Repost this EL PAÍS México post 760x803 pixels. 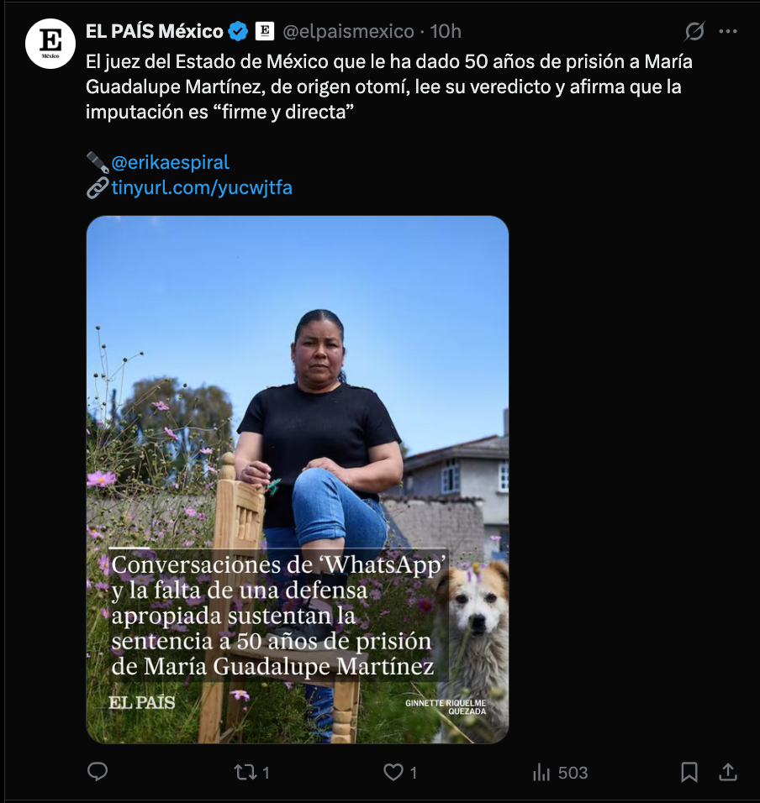(246, 772)
